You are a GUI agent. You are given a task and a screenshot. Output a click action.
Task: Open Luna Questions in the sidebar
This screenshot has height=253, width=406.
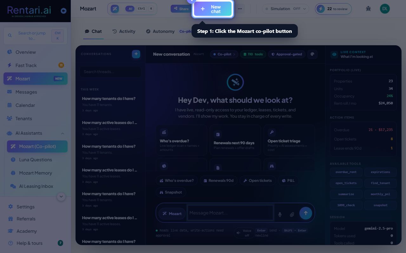[37, 160]
